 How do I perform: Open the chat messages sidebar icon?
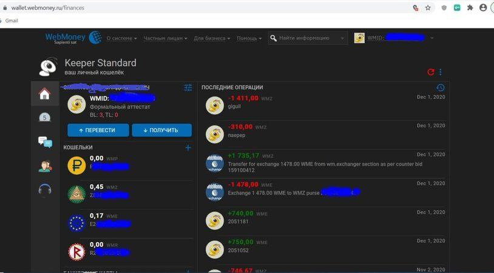coord(45,142)
